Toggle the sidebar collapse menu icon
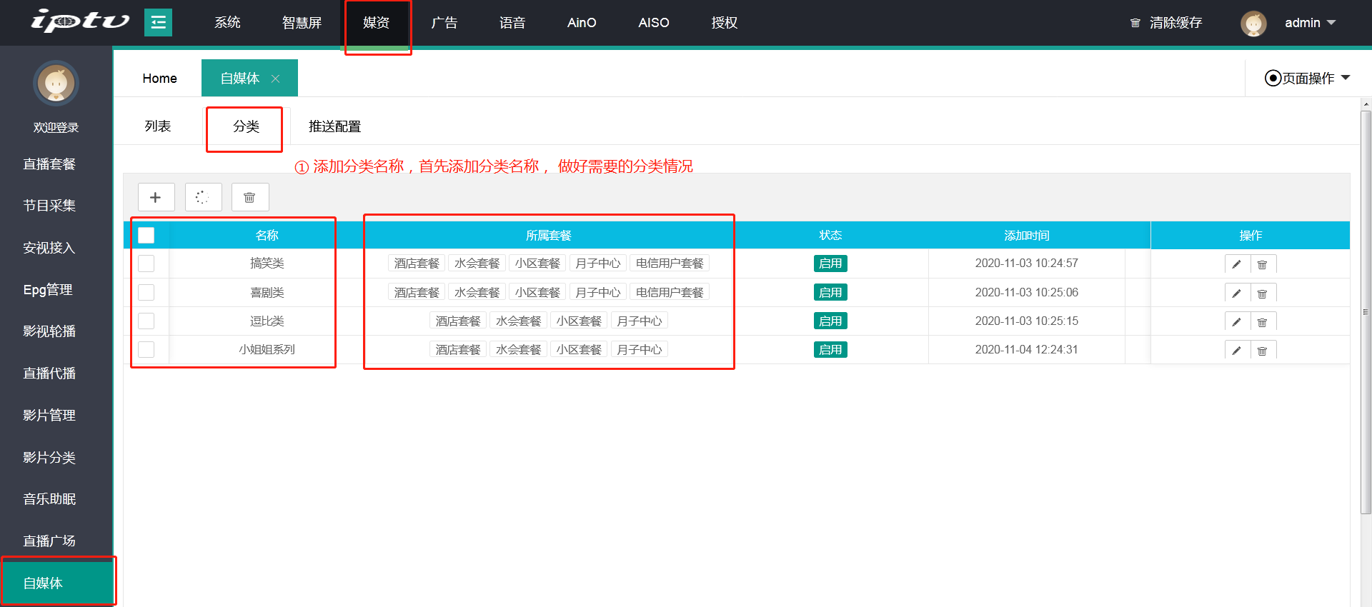Screen dimensions: 1372x607 [158, 23]
